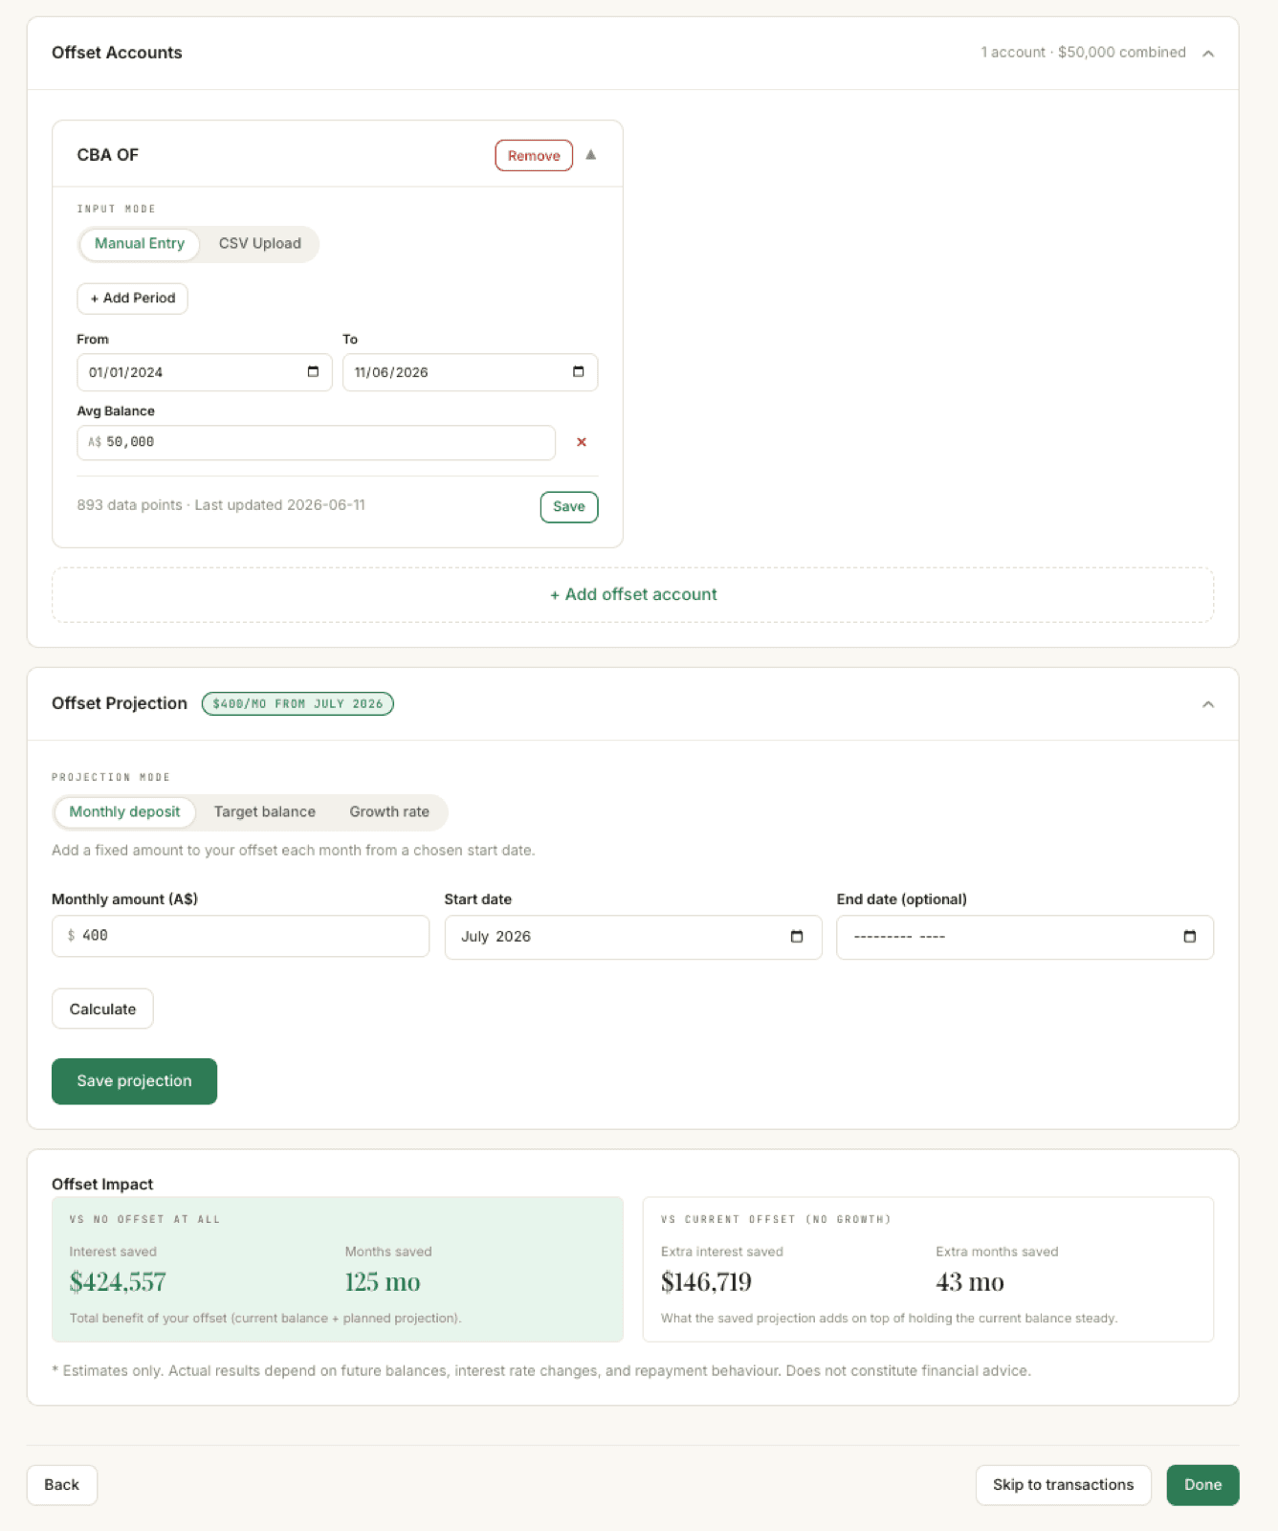This screenshot has width=1278, height=1531.
Task: Click the Calculate button
Action: (102, 1010)
